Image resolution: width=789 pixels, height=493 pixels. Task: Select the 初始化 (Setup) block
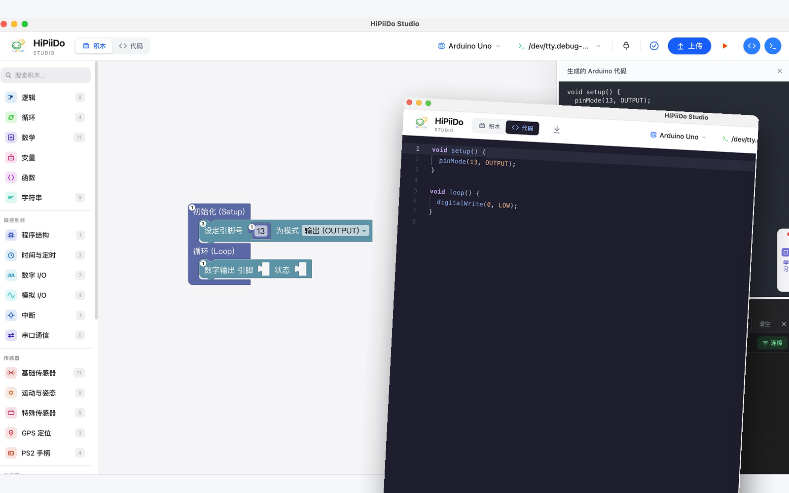pyautogui.click(x=219, y=211)
